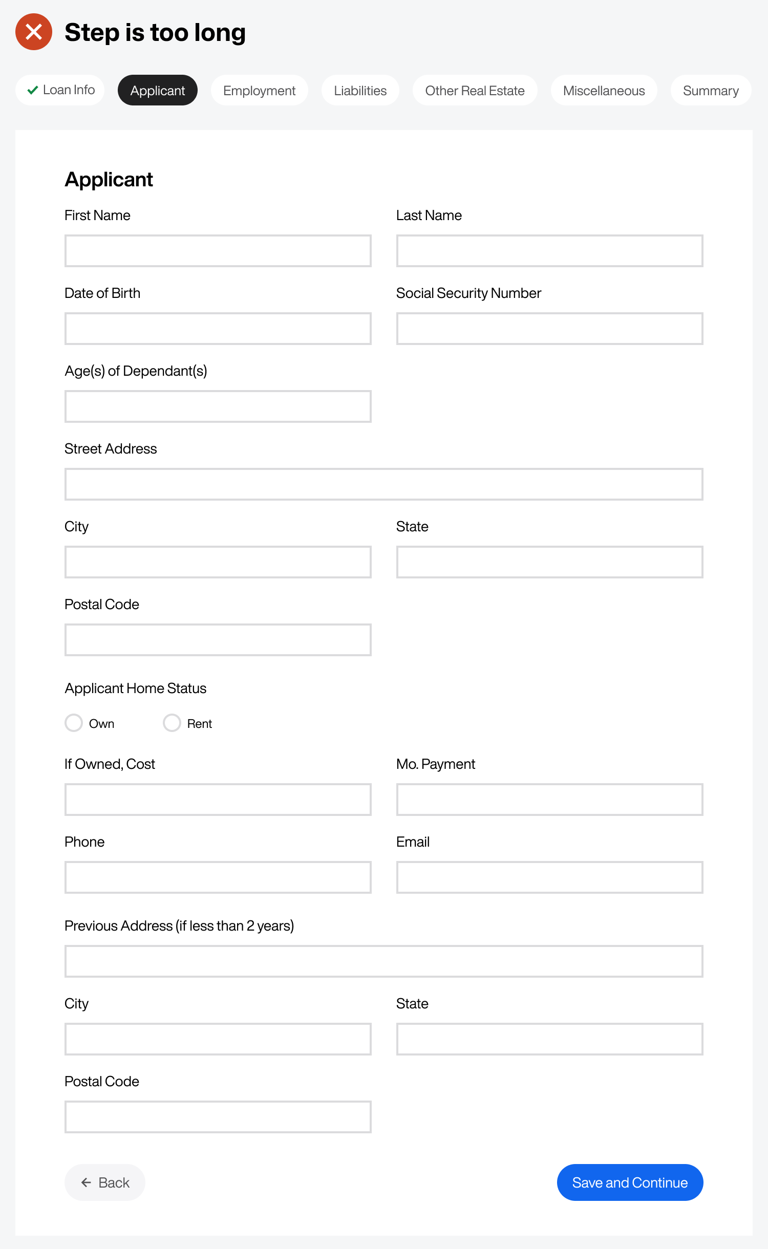Focus the First Name input field

(218, 251)
